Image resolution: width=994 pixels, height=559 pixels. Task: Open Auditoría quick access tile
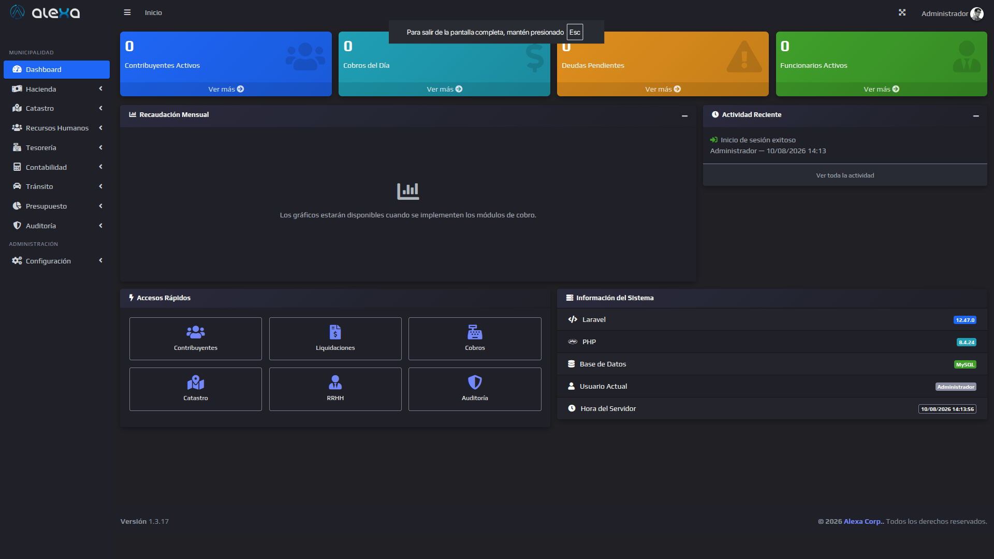tap(475, 389)
